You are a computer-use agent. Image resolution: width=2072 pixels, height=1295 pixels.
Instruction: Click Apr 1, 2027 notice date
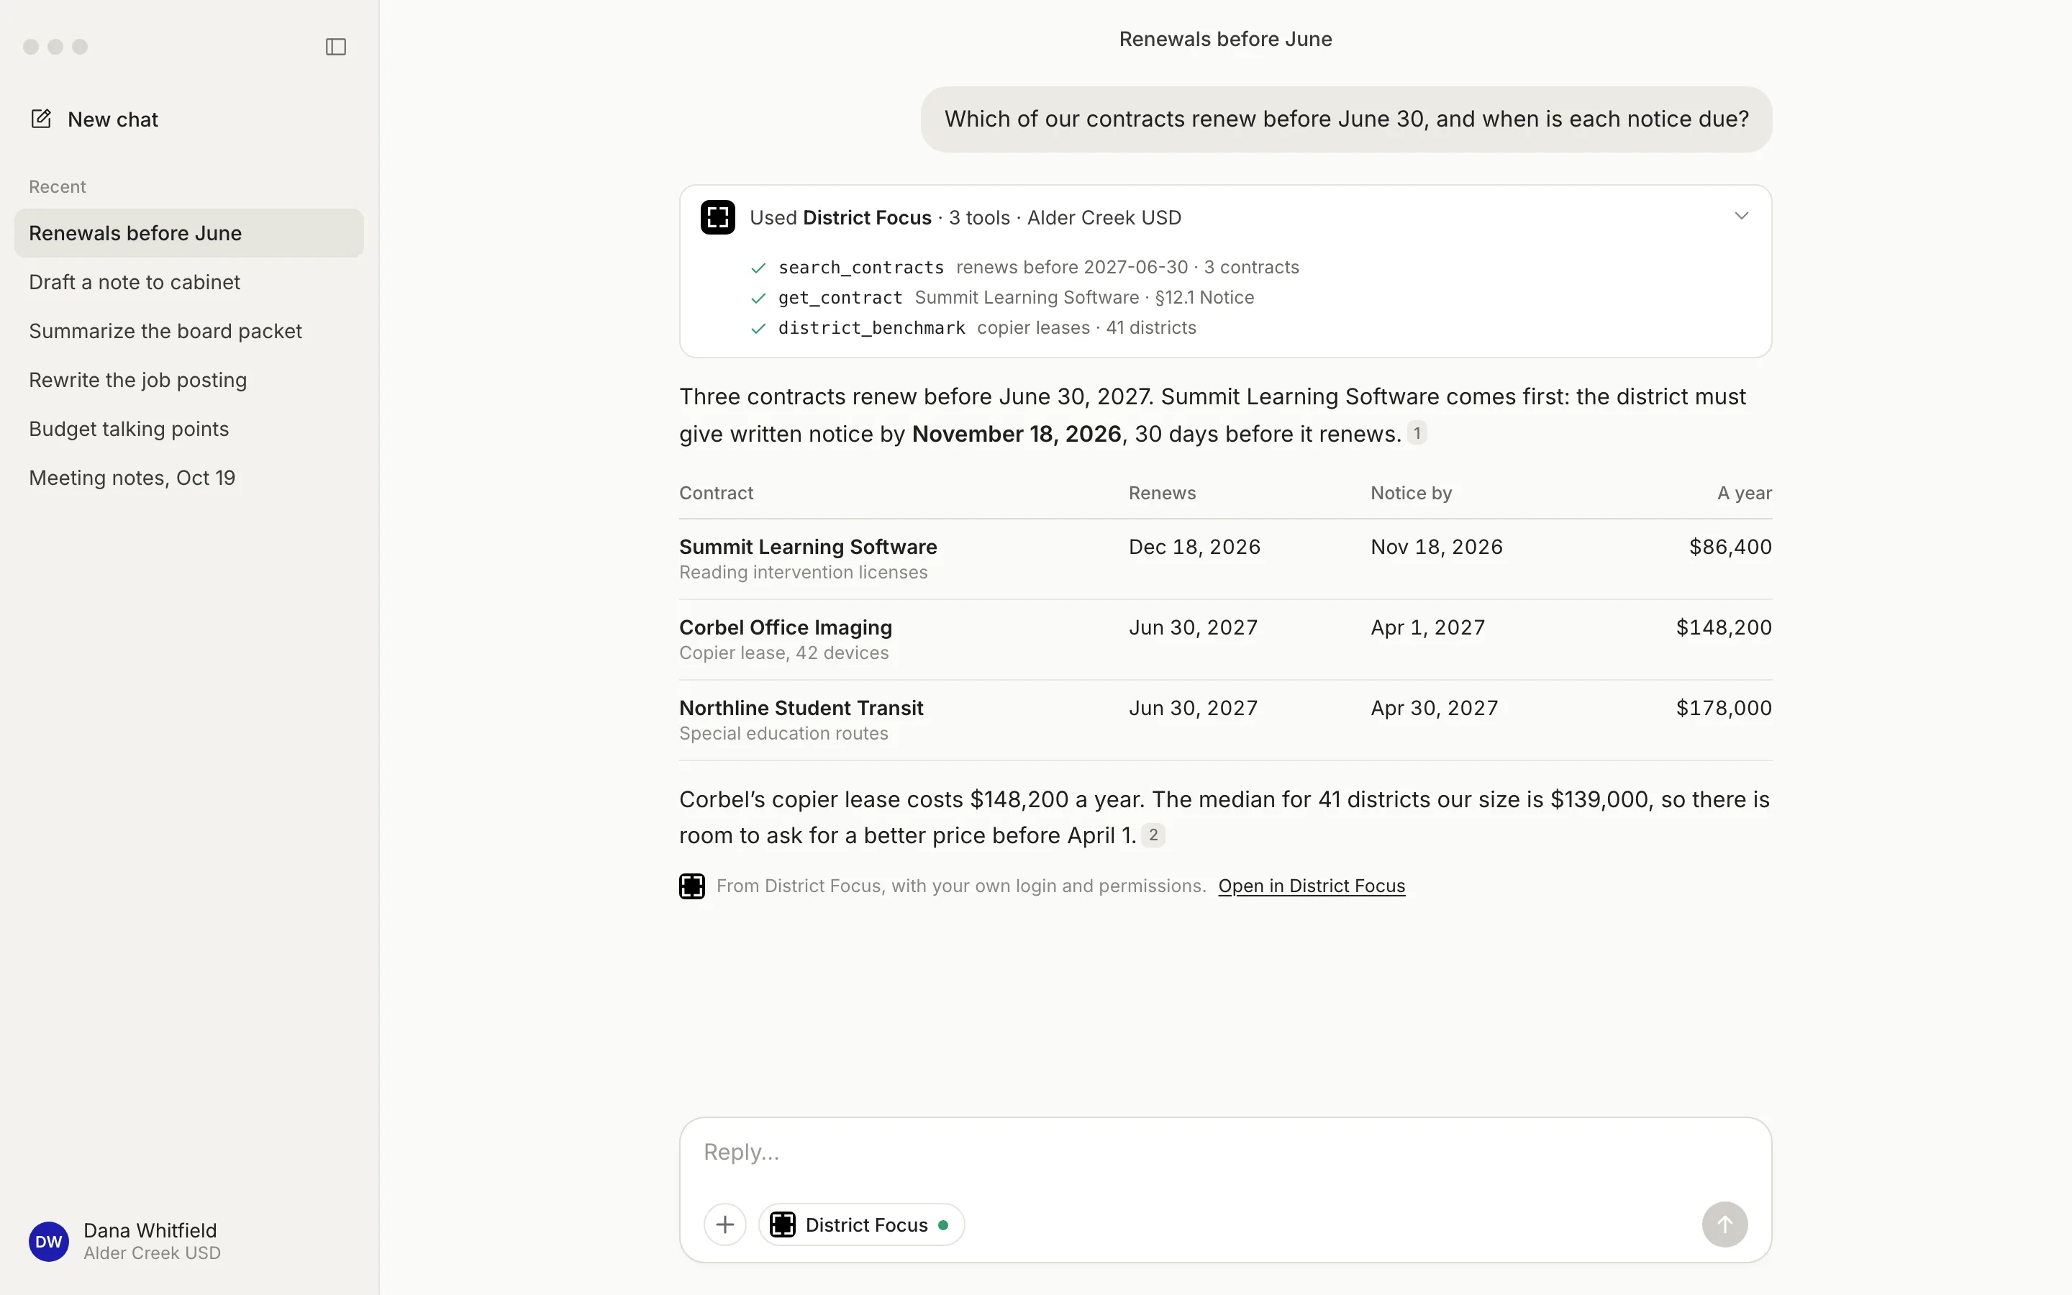(x=1427, y=627)
